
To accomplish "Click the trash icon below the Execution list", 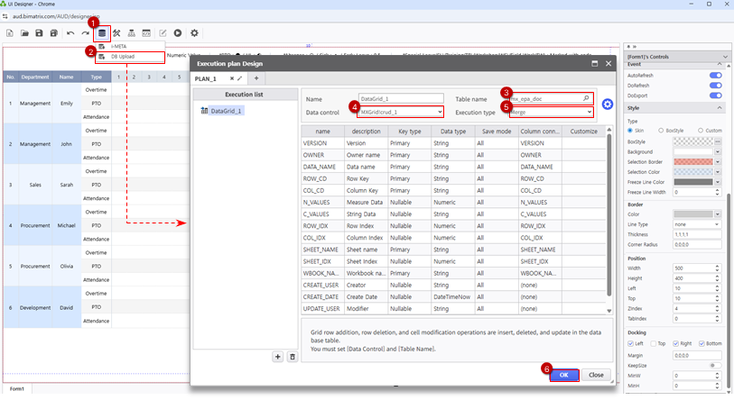I will tap(292, 358).
